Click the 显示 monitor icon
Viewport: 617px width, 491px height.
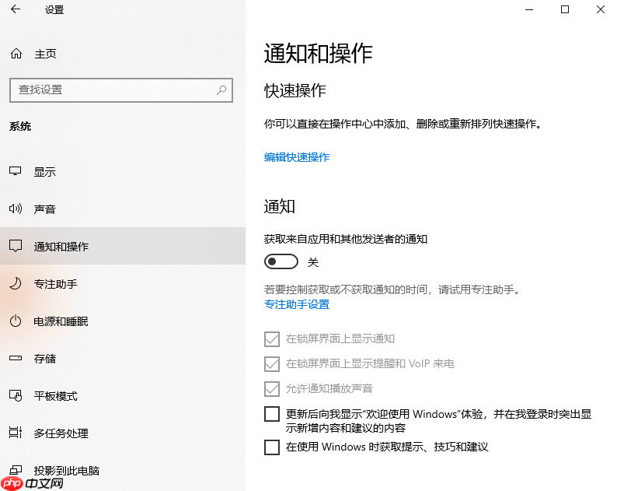click(16, 171)
